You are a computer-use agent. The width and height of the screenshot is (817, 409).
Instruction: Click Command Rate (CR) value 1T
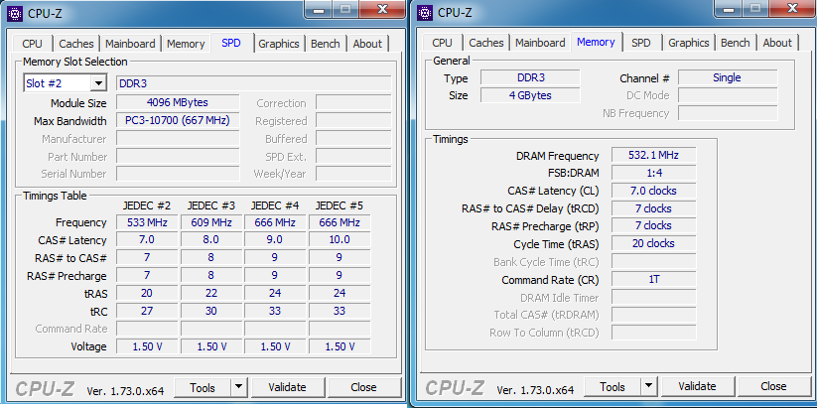(653, 279)
